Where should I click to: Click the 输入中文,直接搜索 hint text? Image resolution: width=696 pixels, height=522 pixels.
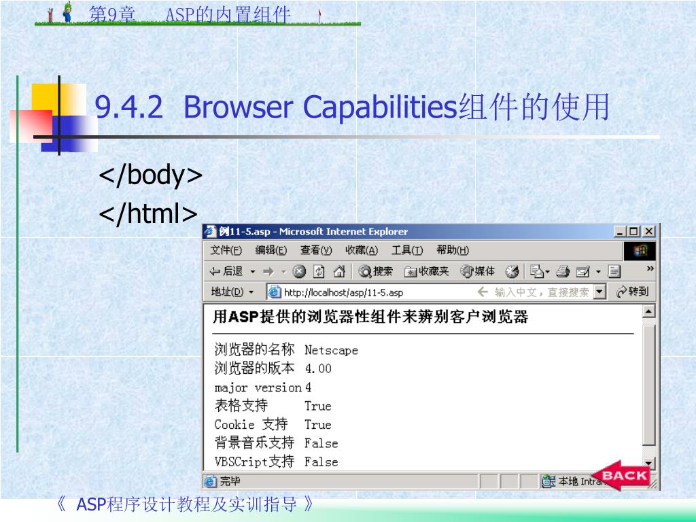point(542,292)
